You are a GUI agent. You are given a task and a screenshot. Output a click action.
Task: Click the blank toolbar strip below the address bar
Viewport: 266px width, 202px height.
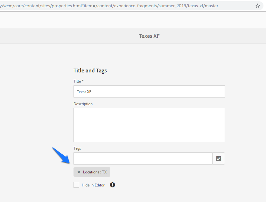(x=127, y=20)
